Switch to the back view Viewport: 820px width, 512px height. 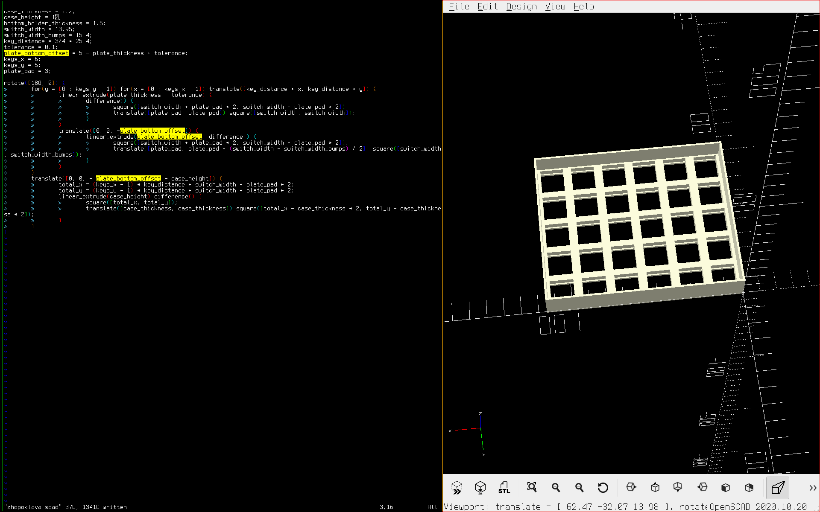749,487
